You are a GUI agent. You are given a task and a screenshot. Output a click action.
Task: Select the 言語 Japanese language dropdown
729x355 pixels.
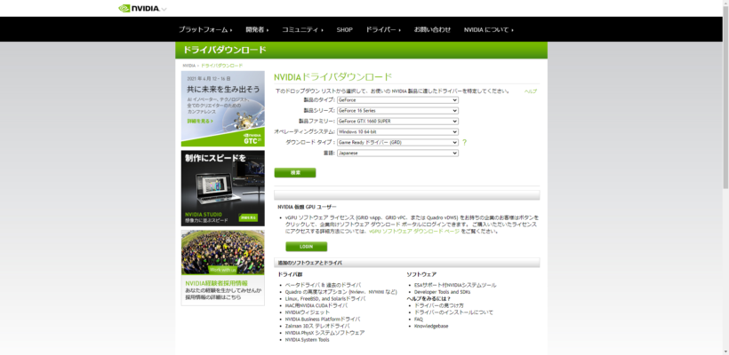pos(397,153)
